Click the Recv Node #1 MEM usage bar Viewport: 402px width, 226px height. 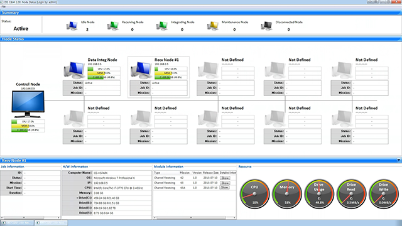[x=171, y=73]
